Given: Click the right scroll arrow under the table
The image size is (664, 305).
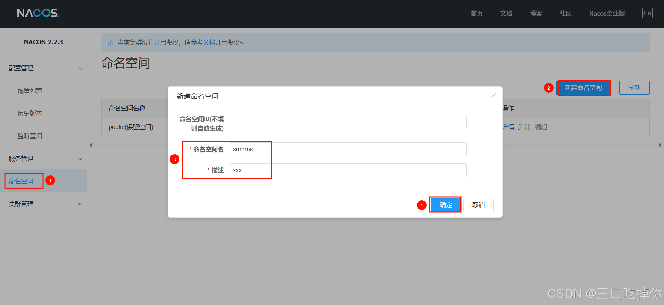Looking at the screenshot, I should tap(659, 145).
